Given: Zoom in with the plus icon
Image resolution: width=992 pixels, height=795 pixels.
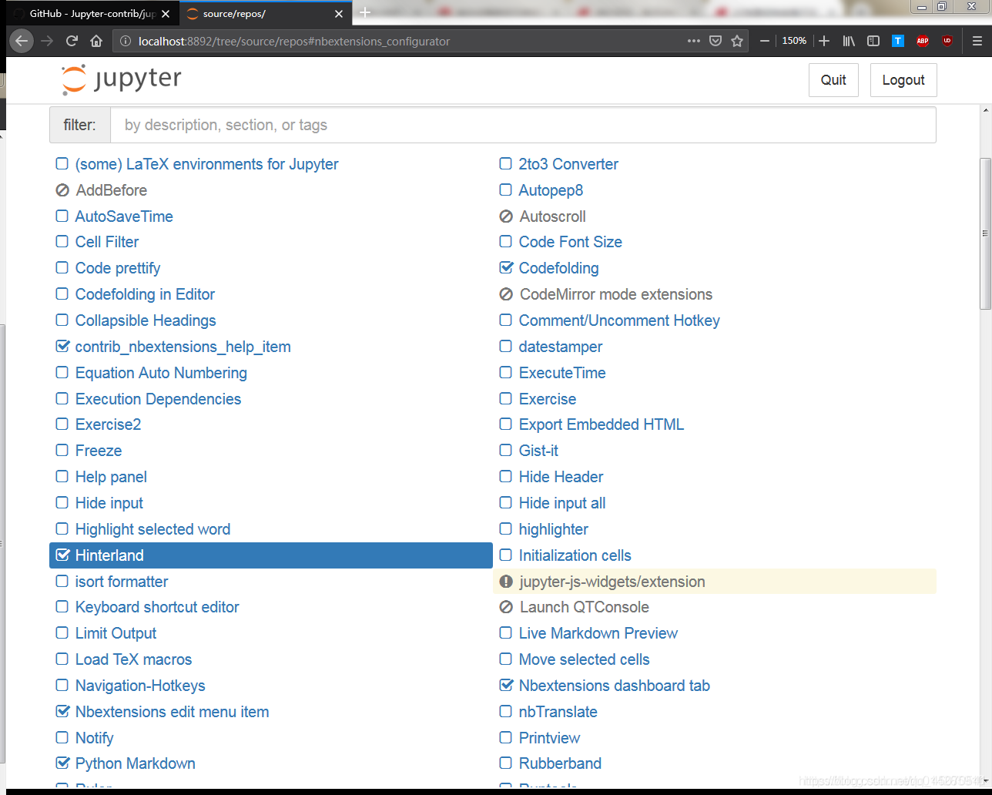Looking at the screenshot, I should tap(824, 41).
